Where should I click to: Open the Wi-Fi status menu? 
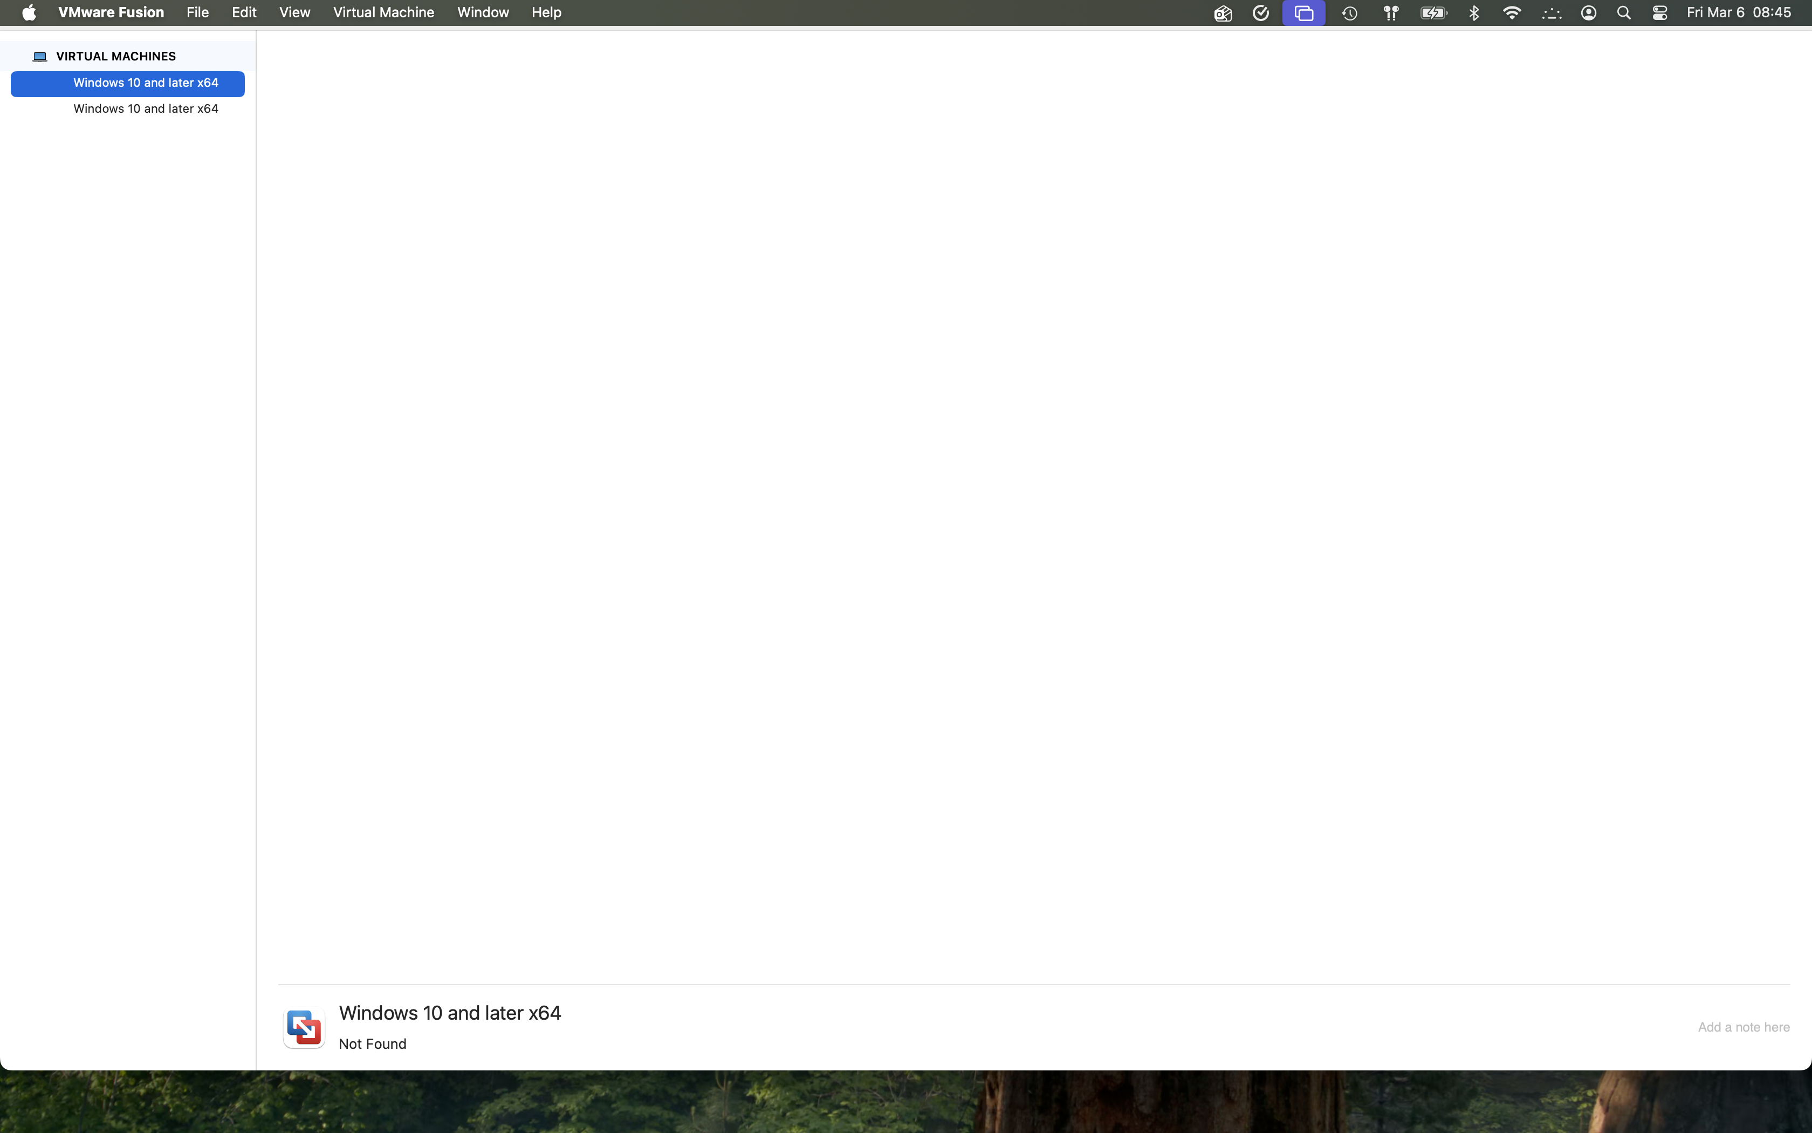1512,13
